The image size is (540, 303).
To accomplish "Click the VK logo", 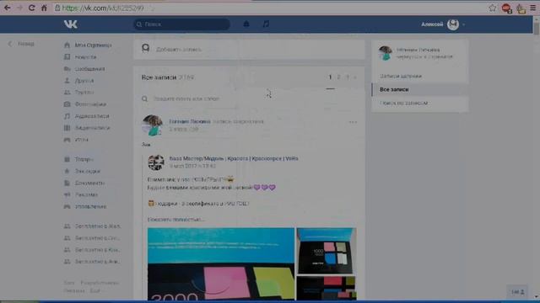I will [71, 24].
